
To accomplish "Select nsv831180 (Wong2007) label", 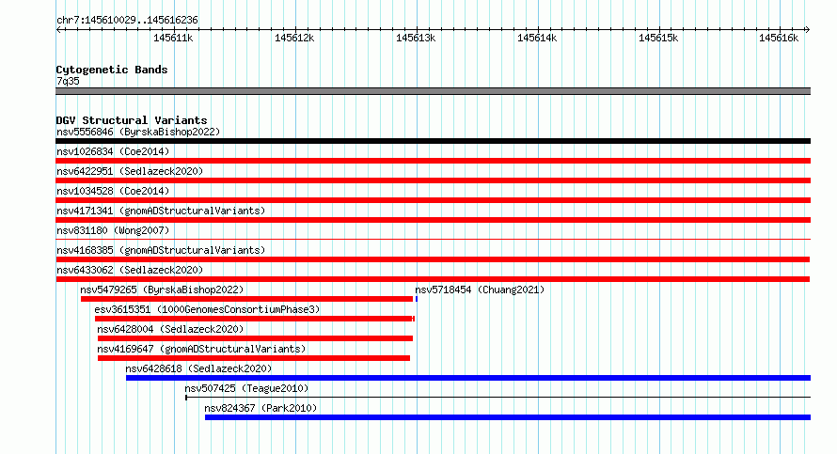I will click(x=113, y=230).
